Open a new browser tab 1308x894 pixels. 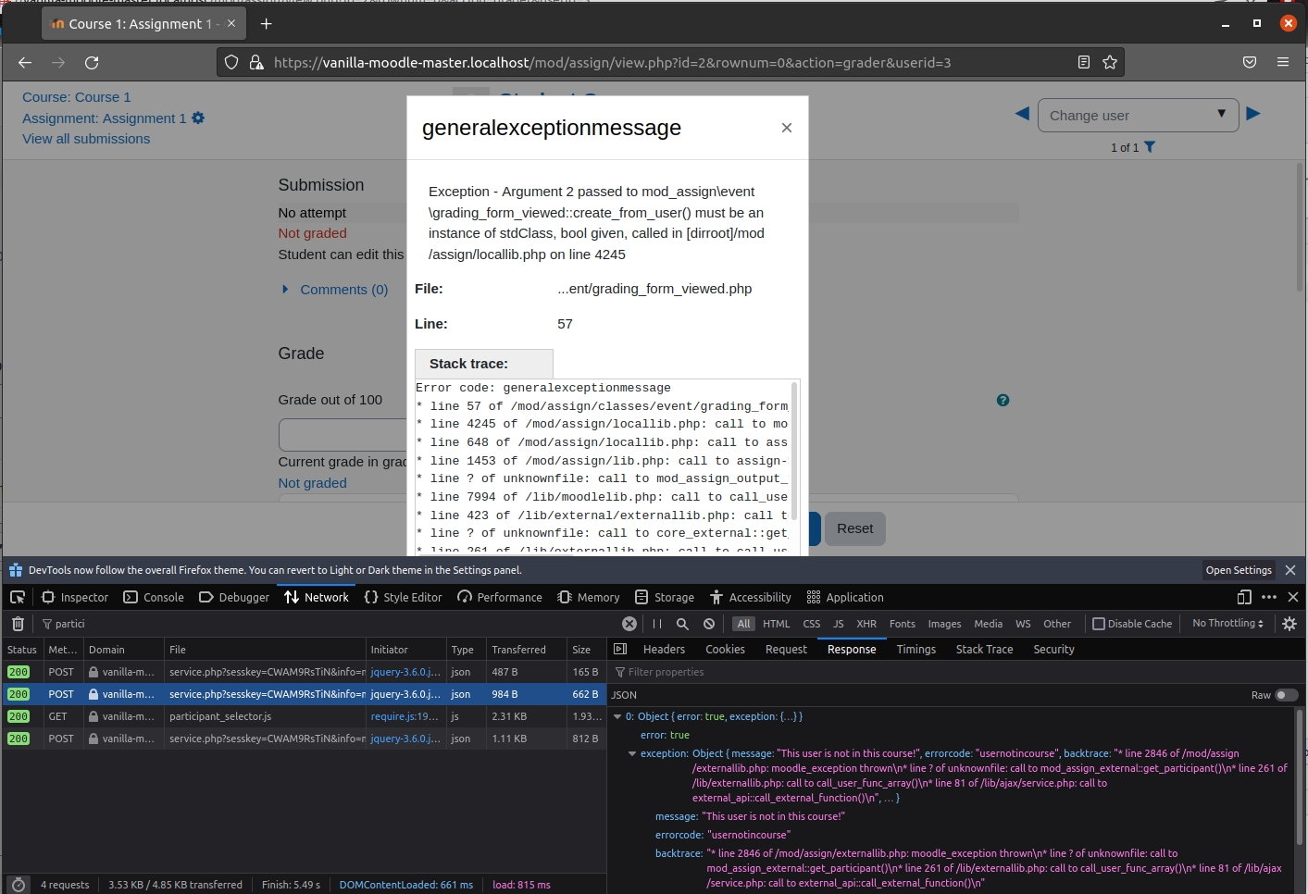click(267, 23)
